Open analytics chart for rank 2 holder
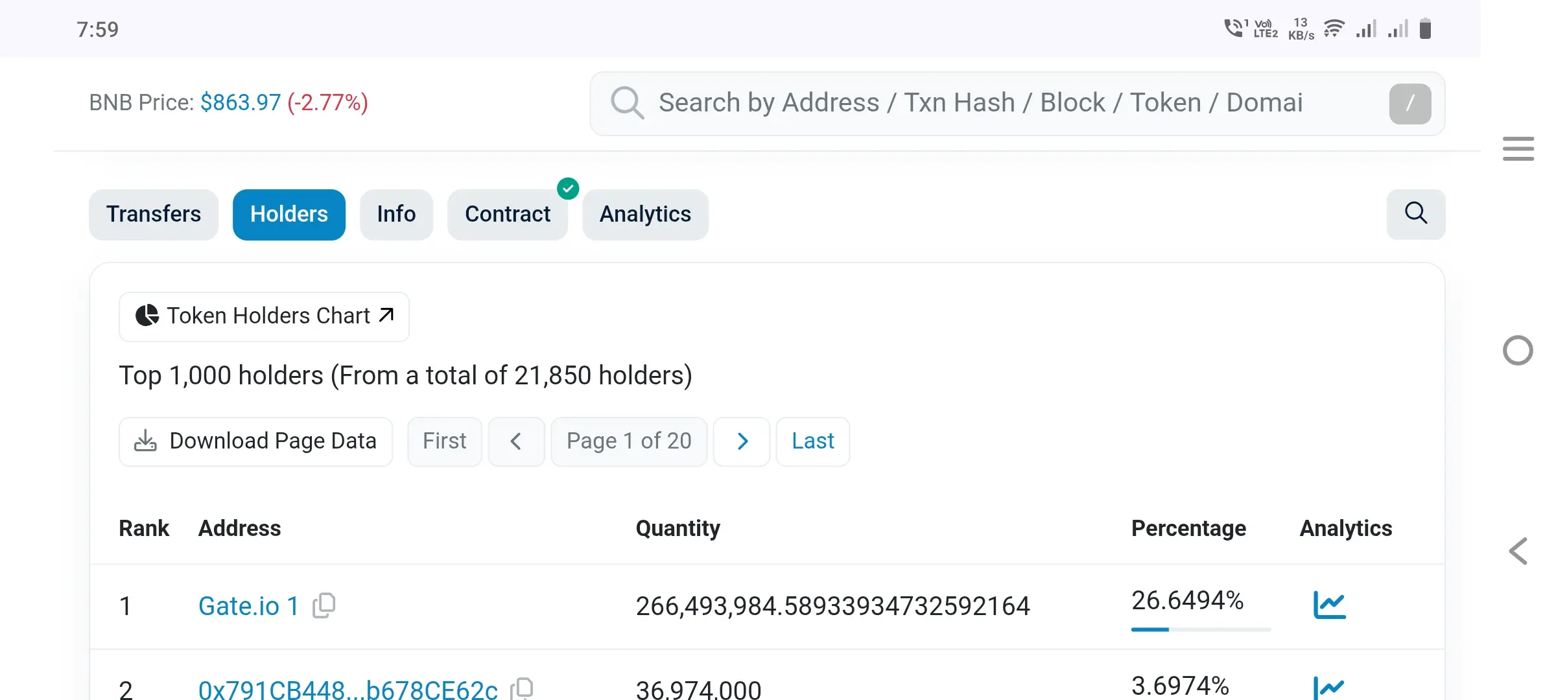This screenshot has width=1556, height=700. 1329,688
